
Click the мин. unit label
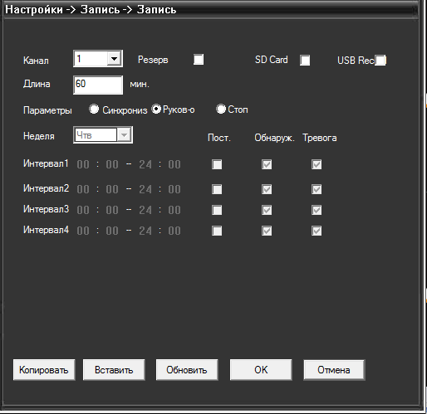[140, 84]
